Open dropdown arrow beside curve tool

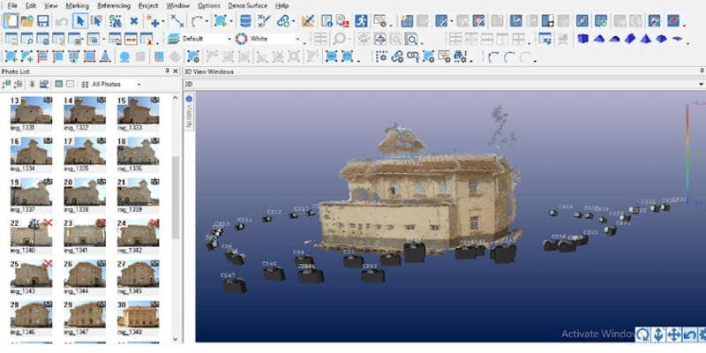[207, 21]
